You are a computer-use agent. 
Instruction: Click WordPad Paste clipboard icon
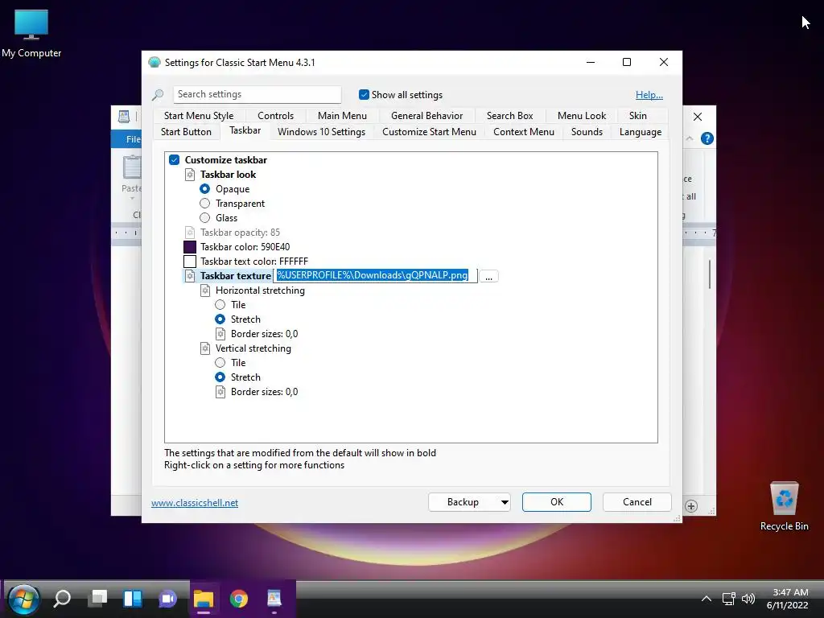(132, 168)
